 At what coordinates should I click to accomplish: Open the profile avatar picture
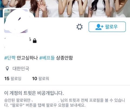coord(16,21)
